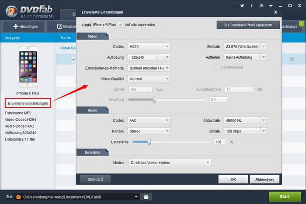Click the video Bitrate kbps input field
Viewport: 306px width, 204px height.
pyautogui.click(x=140, y=89)
